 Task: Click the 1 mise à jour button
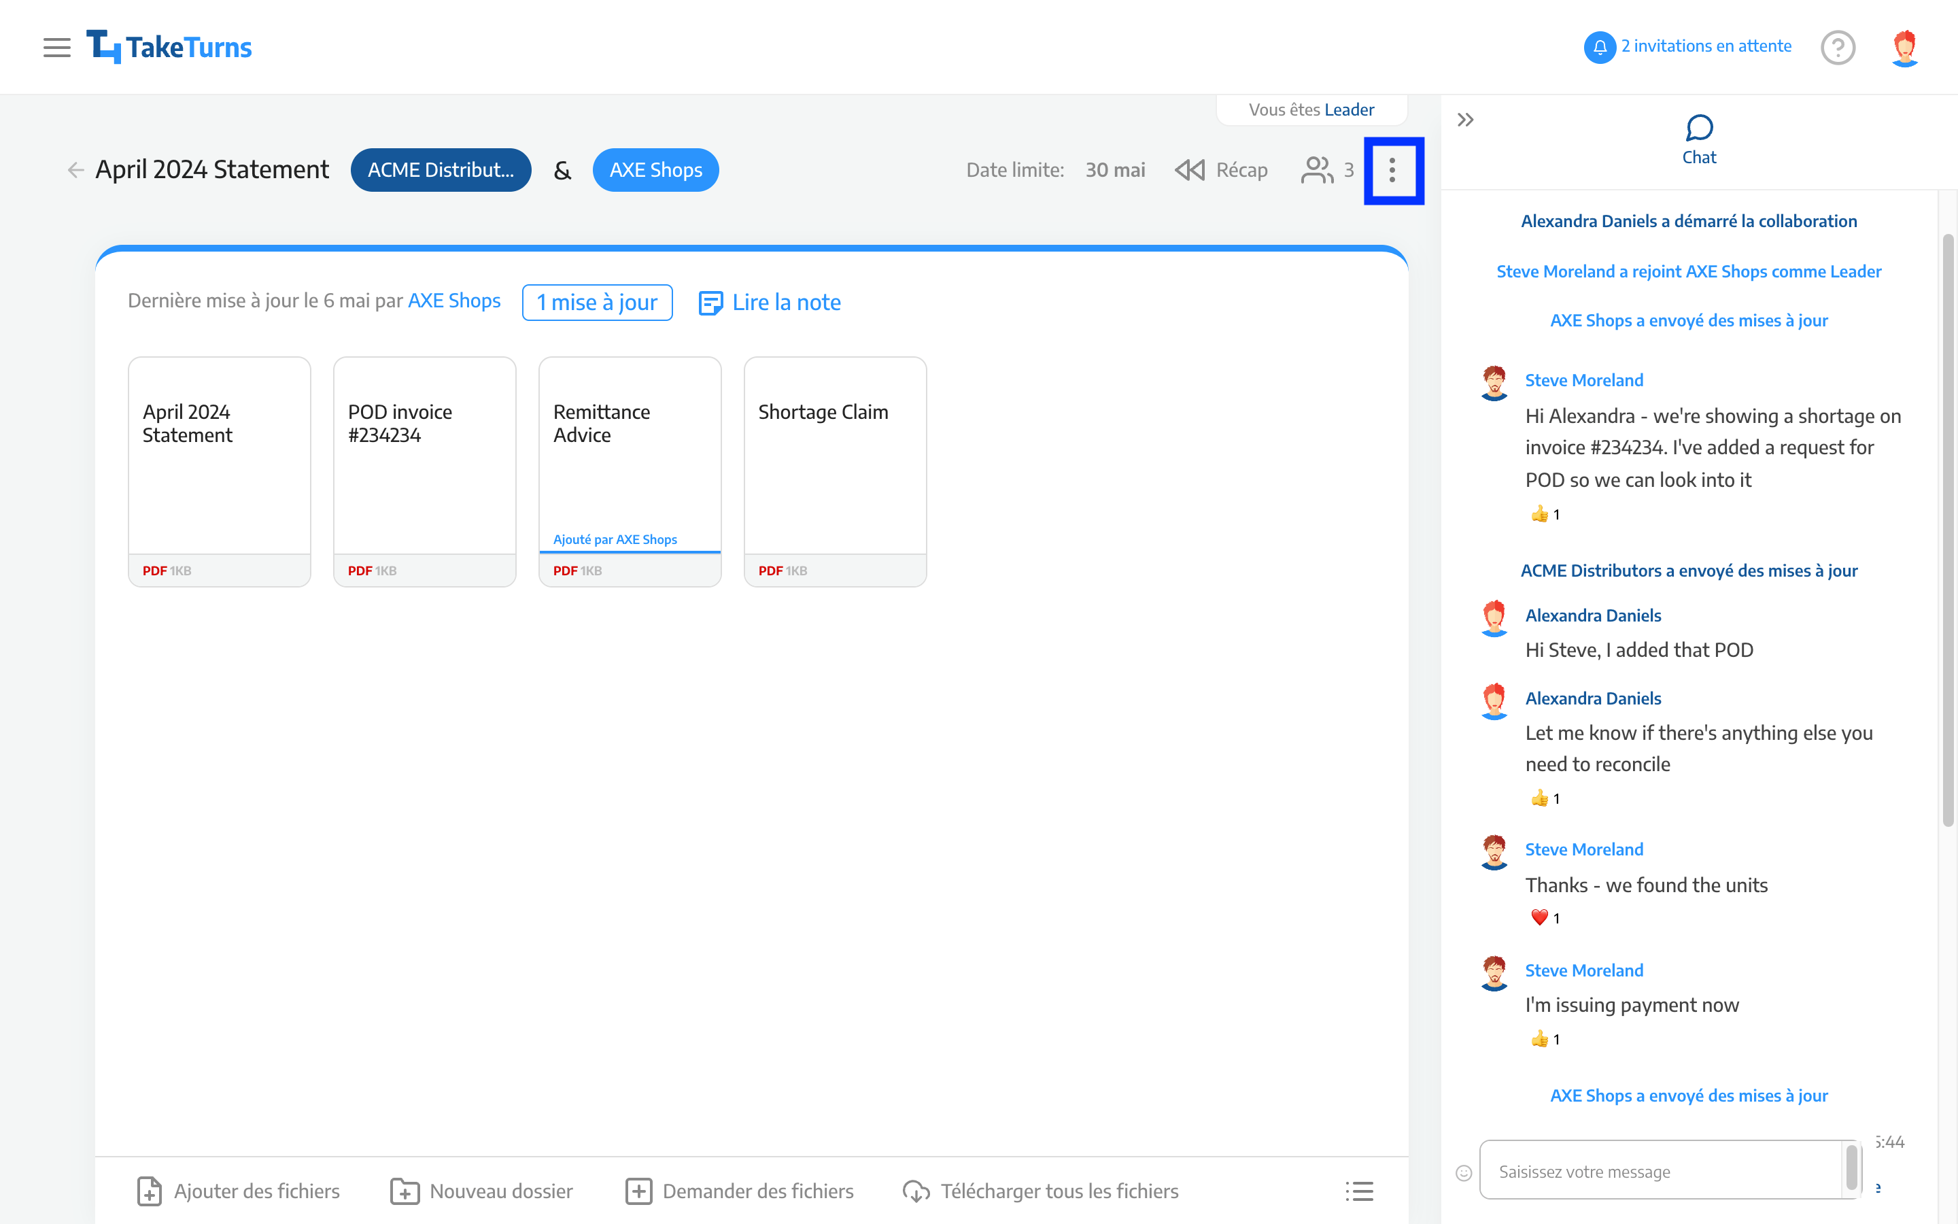pyautogui.click(x=597, y=302)
